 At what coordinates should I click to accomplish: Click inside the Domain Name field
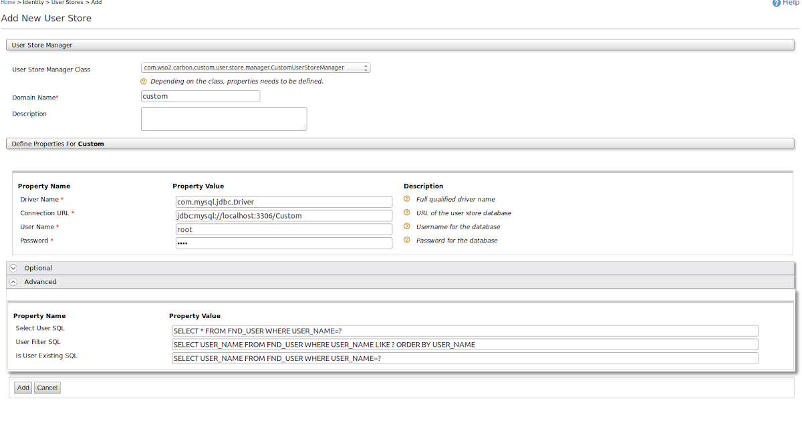click(200, 96)
